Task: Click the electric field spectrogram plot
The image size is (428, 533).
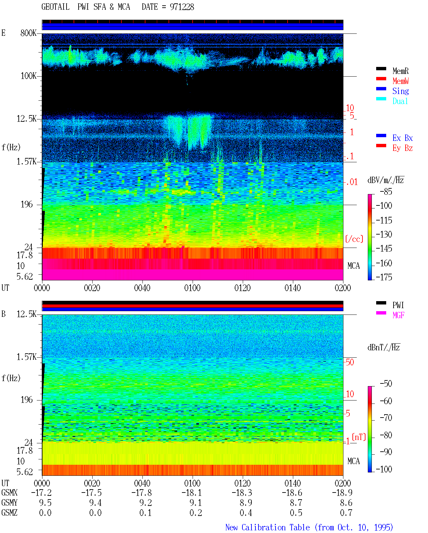Action: point(193,157)
